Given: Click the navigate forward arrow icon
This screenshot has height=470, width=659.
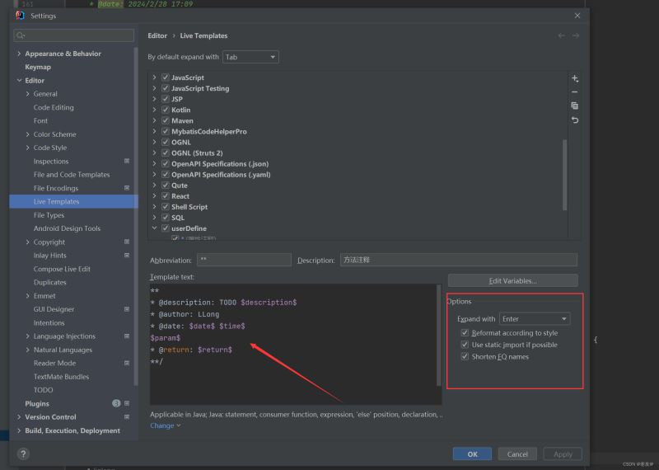Looking at the screenshot, I should (576, 35).
